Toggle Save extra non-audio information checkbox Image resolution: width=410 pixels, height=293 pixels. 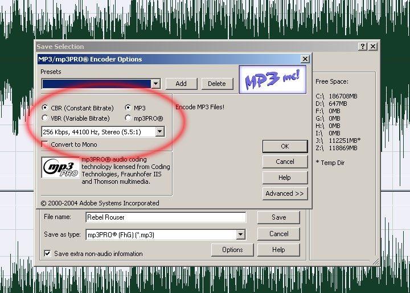point(48,254)
